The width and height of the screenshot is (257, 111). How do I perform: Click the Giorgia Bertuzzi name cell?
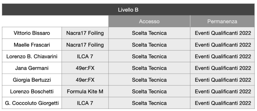[32, 80]
